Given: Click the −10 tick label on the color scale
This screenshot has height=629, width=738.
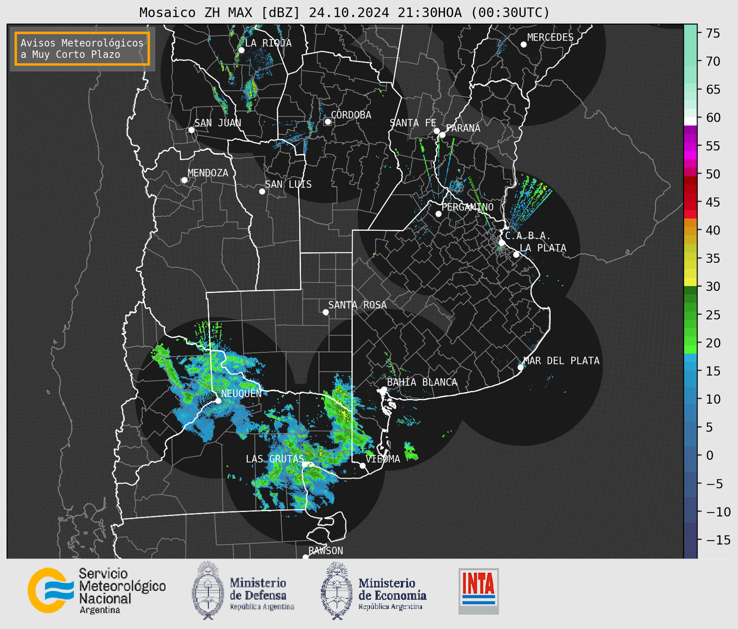Looking at the screenshot, I should pos(718,512).
